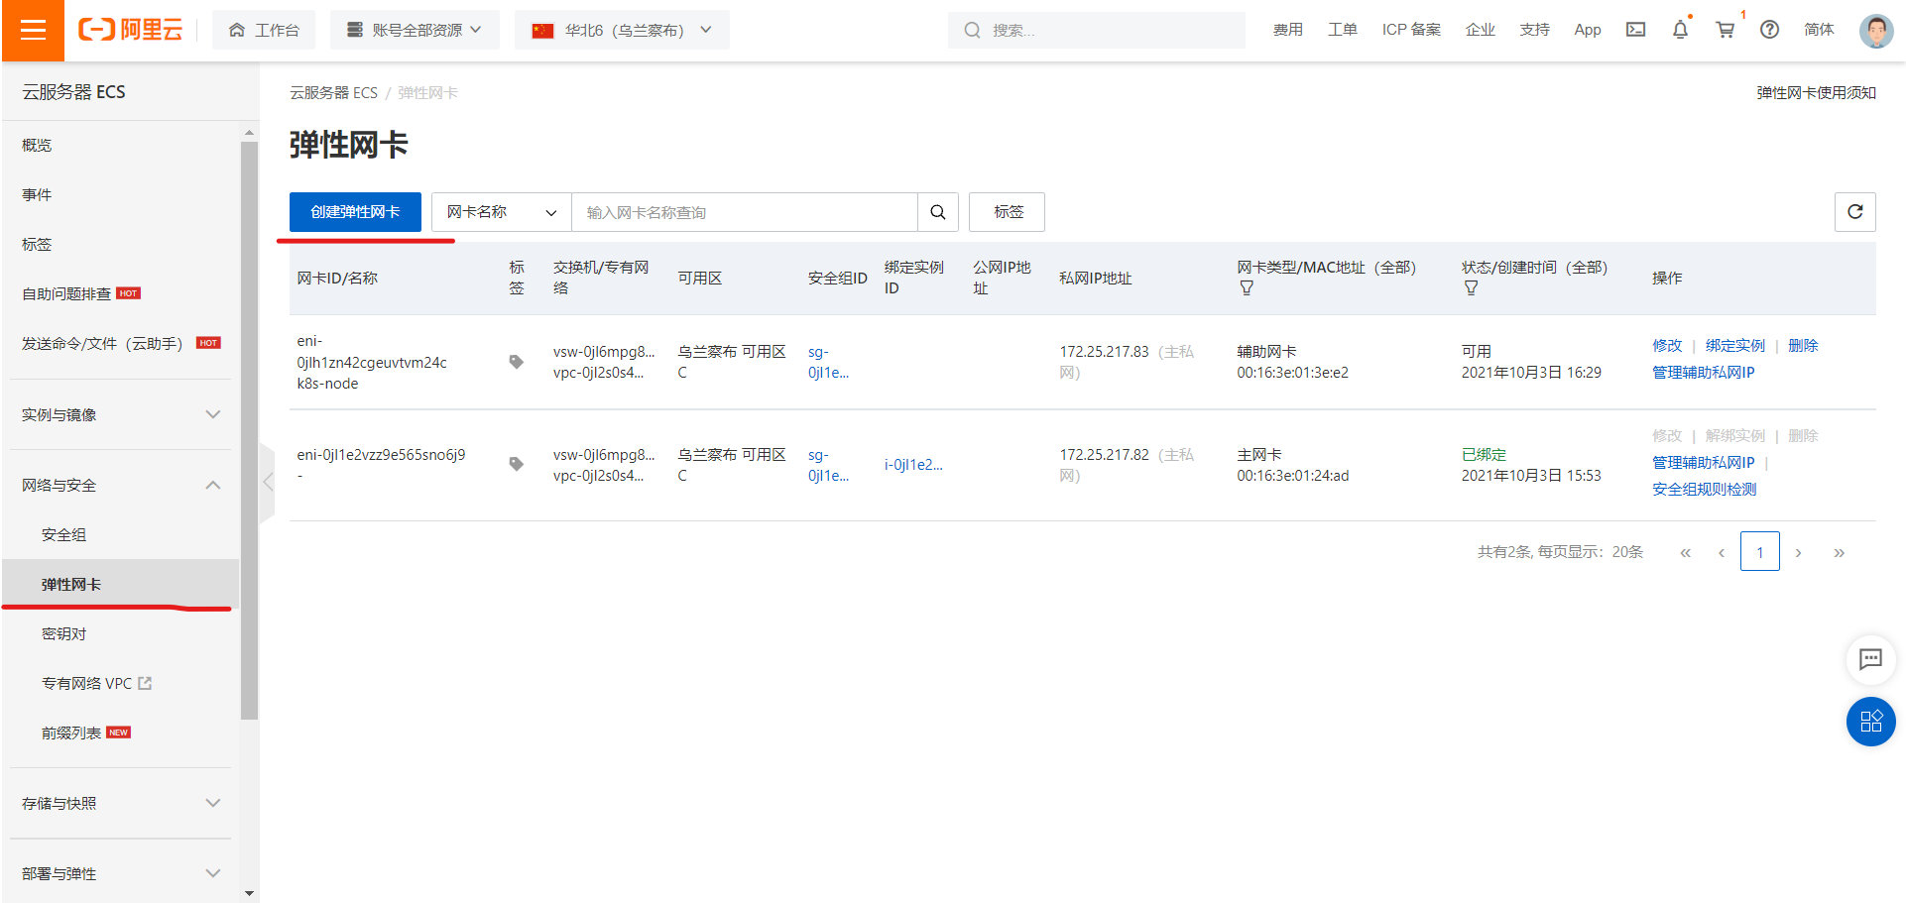
Task: Refresh the network interface list
Action: pyautogui.click(x=1854, y=212)
